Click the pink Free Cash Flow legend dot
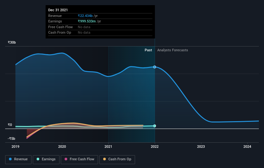The height and width of the screenshot is (168, 264). coord(66,159)
